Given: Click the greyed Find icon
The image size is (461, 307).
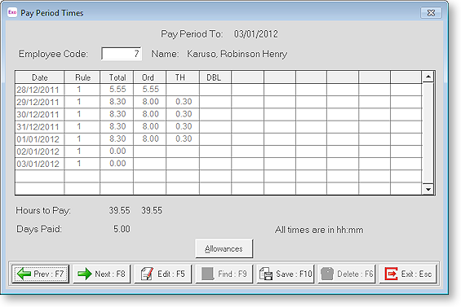Looking at the screenshot, I should [207, 274].
